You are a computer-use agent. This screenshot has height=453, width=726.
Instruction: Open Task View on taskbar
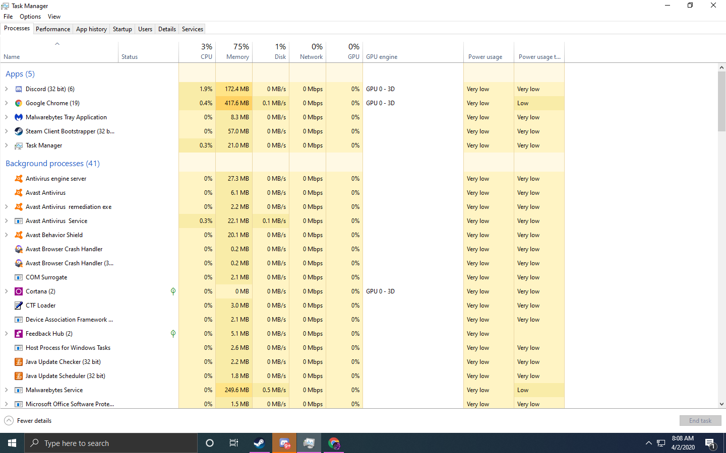pos(234,443)
